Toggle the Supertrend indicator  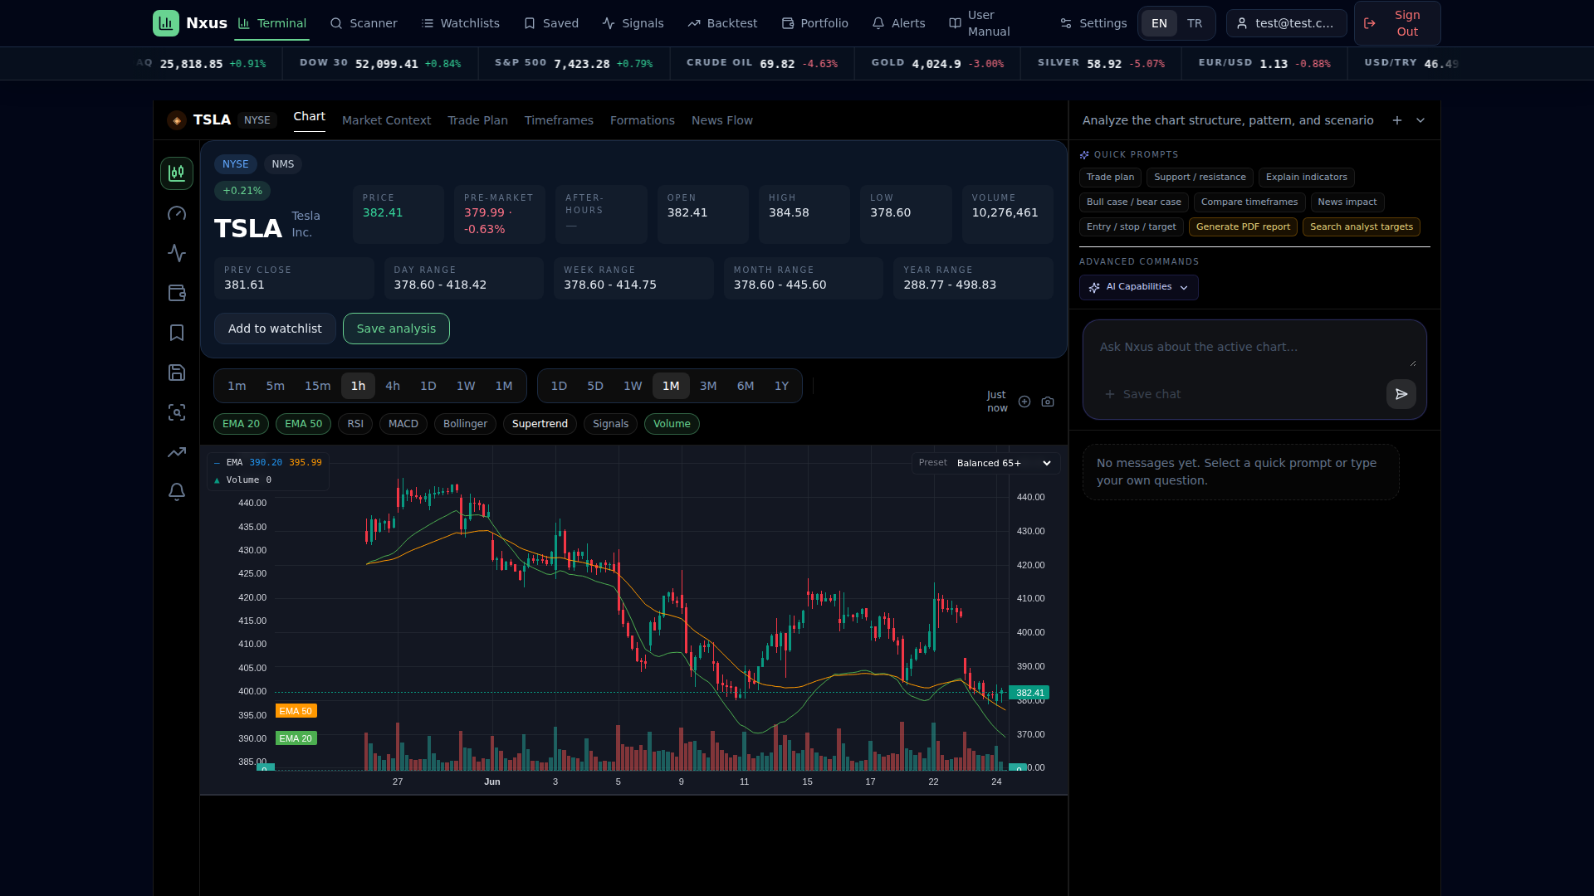tap(540, 424)
